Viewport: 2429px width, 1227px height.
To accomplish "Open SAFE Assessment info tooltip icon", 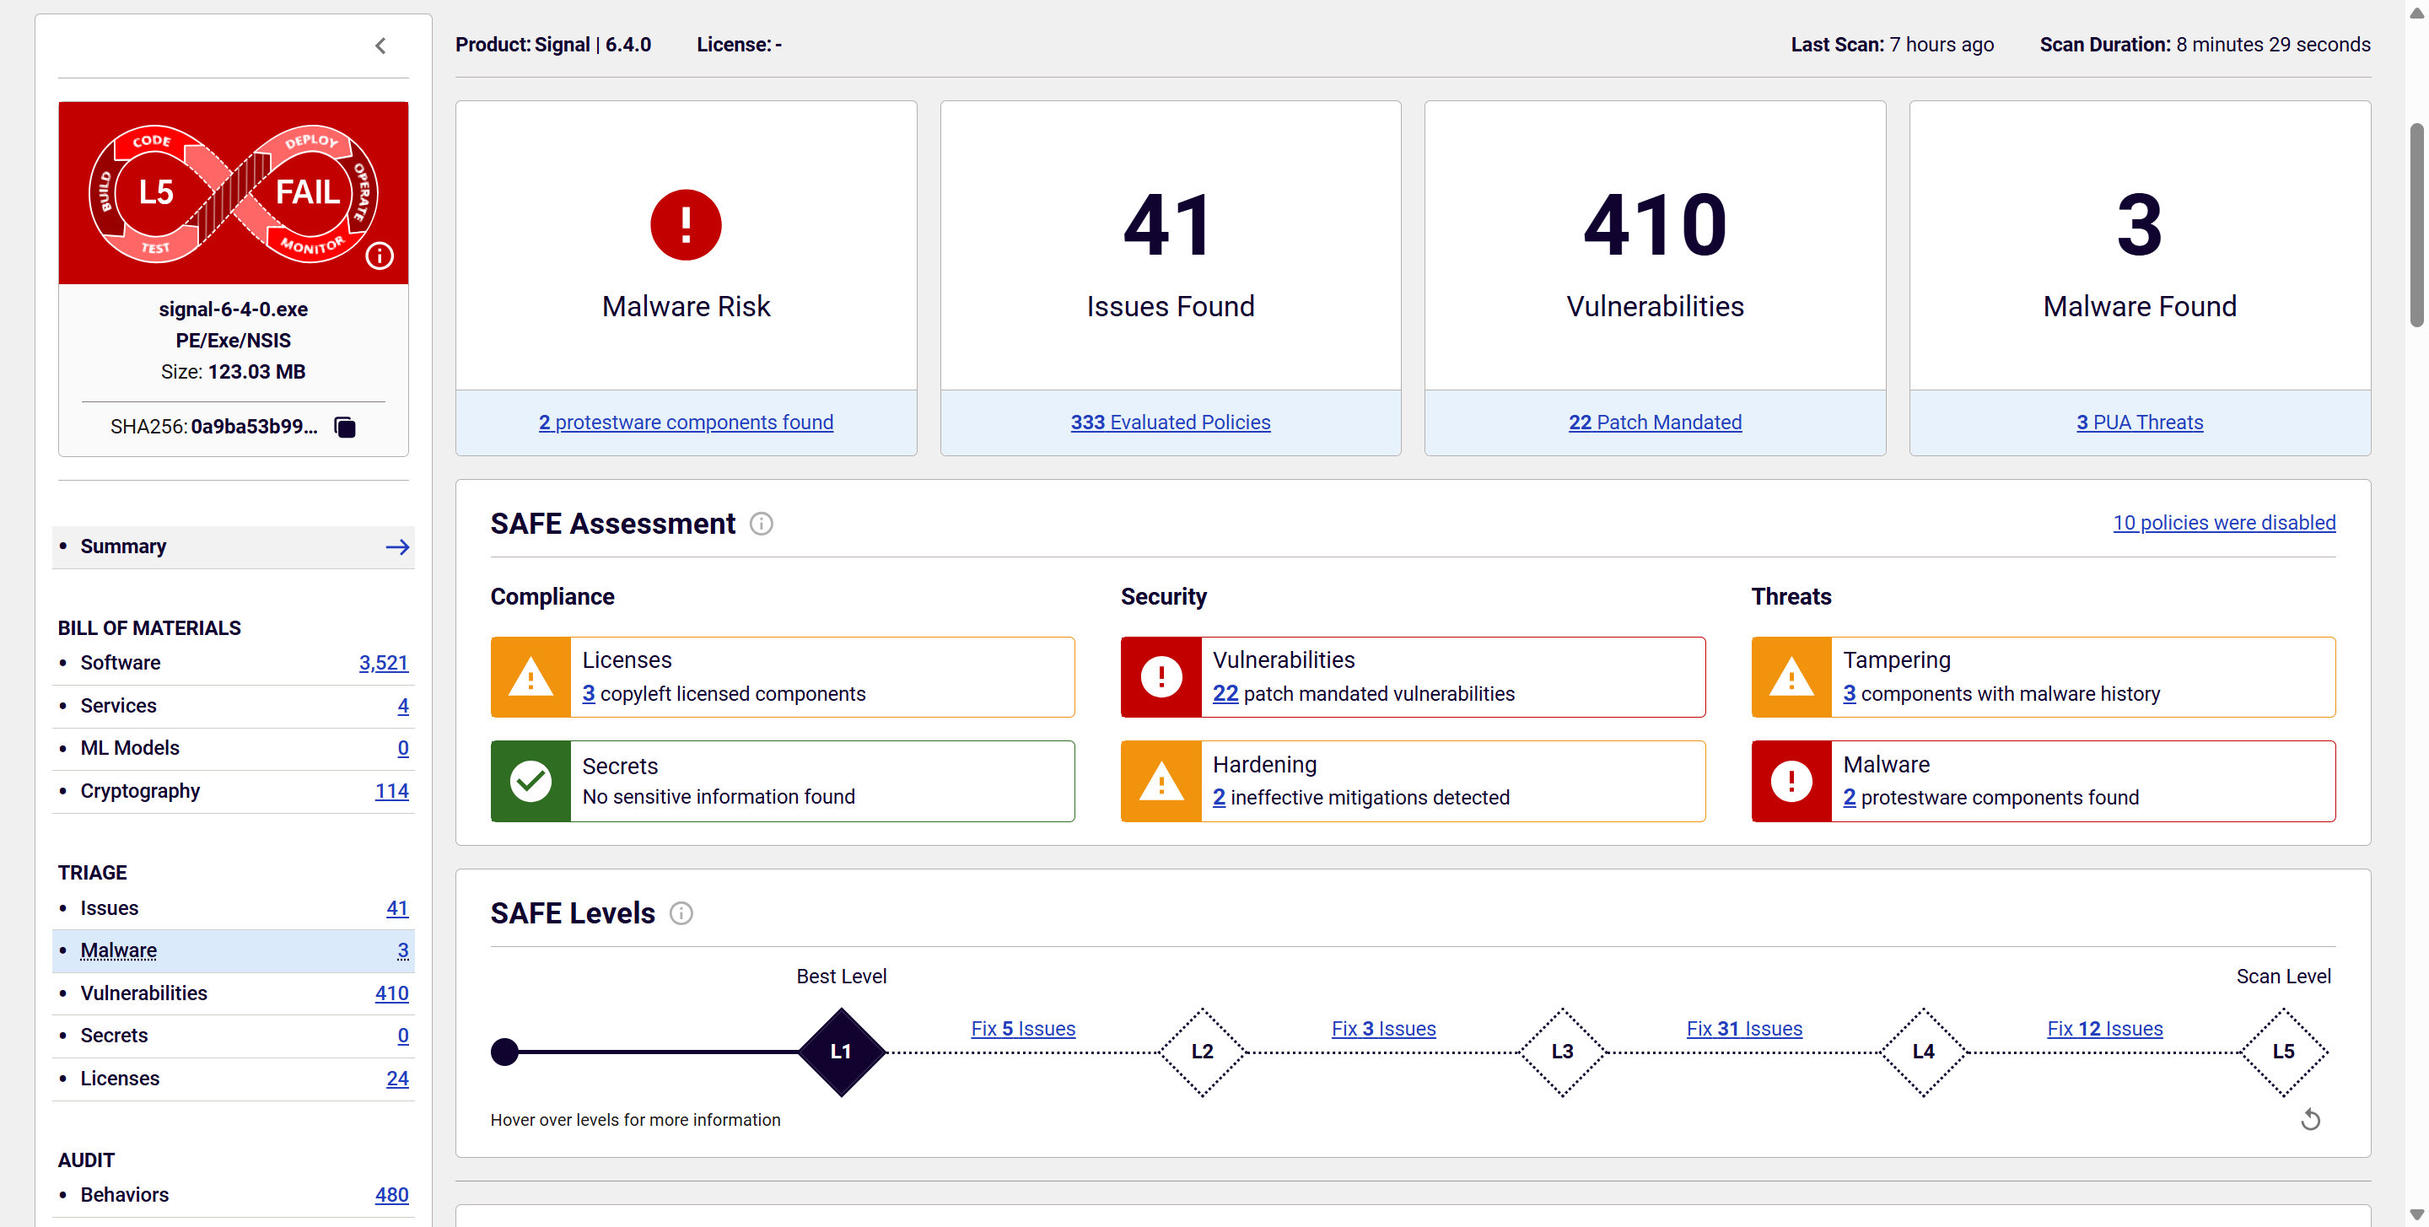I will 761,525.
